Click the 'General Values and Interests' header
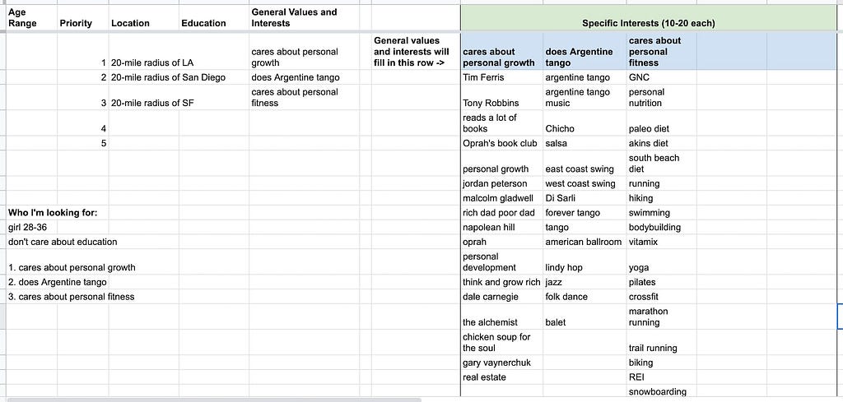The height and width of the screenshot is (402, 843). pos(304,18)
